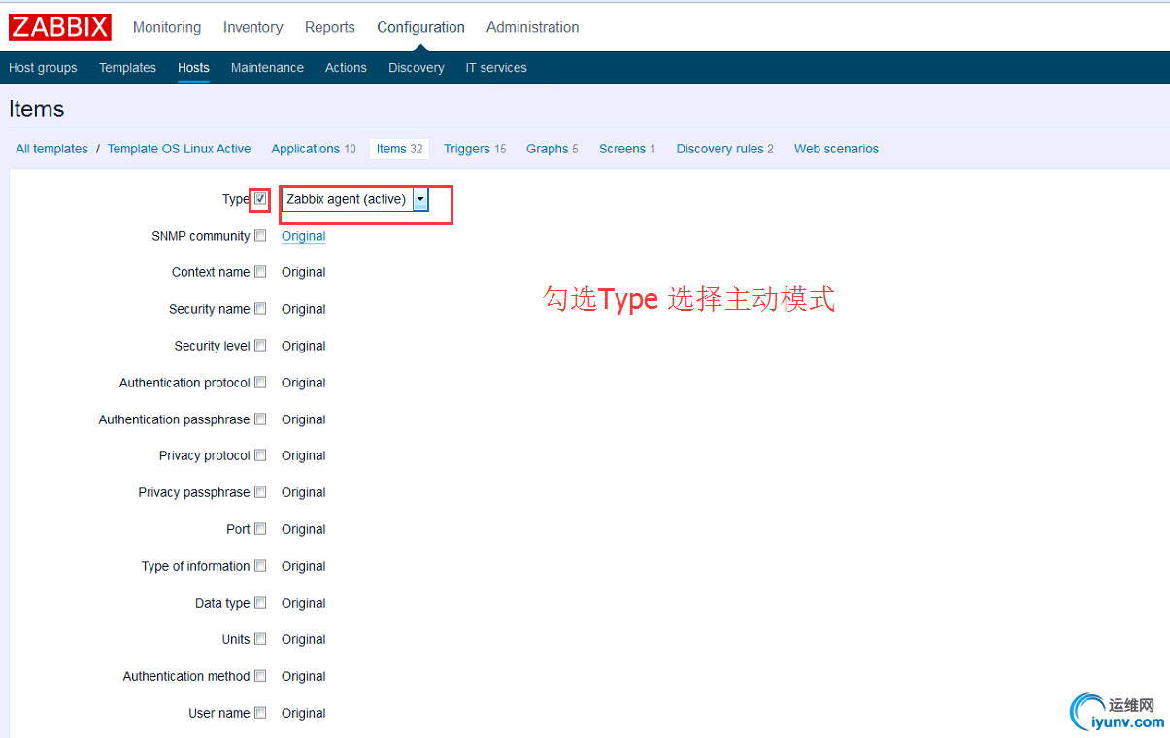Enable the SNMP community checkbox
This screenshot has width=1170, height=738.
click(260, 235)
